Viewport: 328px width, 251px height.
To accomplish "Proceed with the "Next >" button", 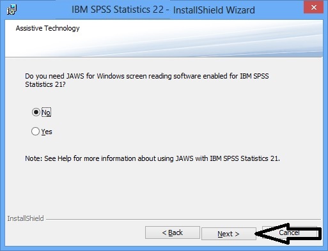I will (229, 234).
